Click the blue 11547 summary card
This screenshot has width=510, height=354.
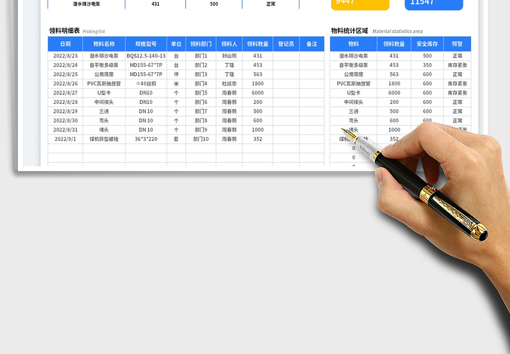click(433, 3)
